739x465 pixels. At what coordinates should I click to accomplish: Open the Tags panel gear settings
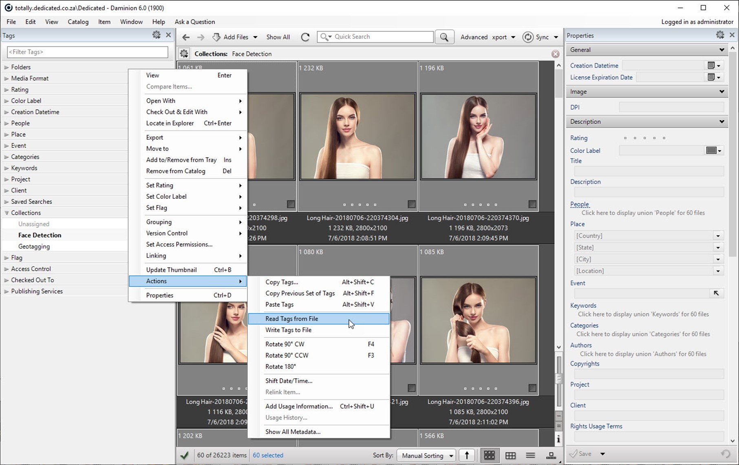(156, 35)
